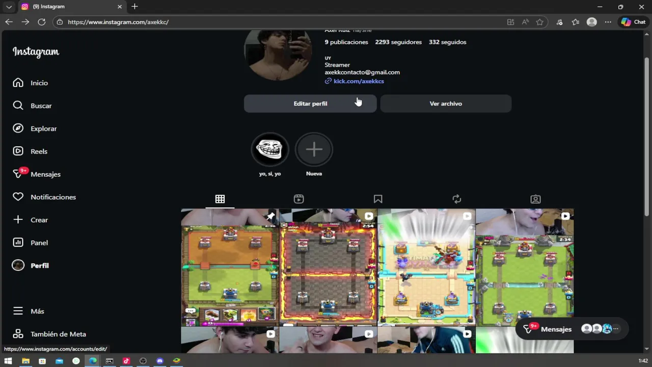The height and width of the screenshot is (367, 652).
Task: Go to Explorar compass in the sidebar
Action: coord(35,128)
